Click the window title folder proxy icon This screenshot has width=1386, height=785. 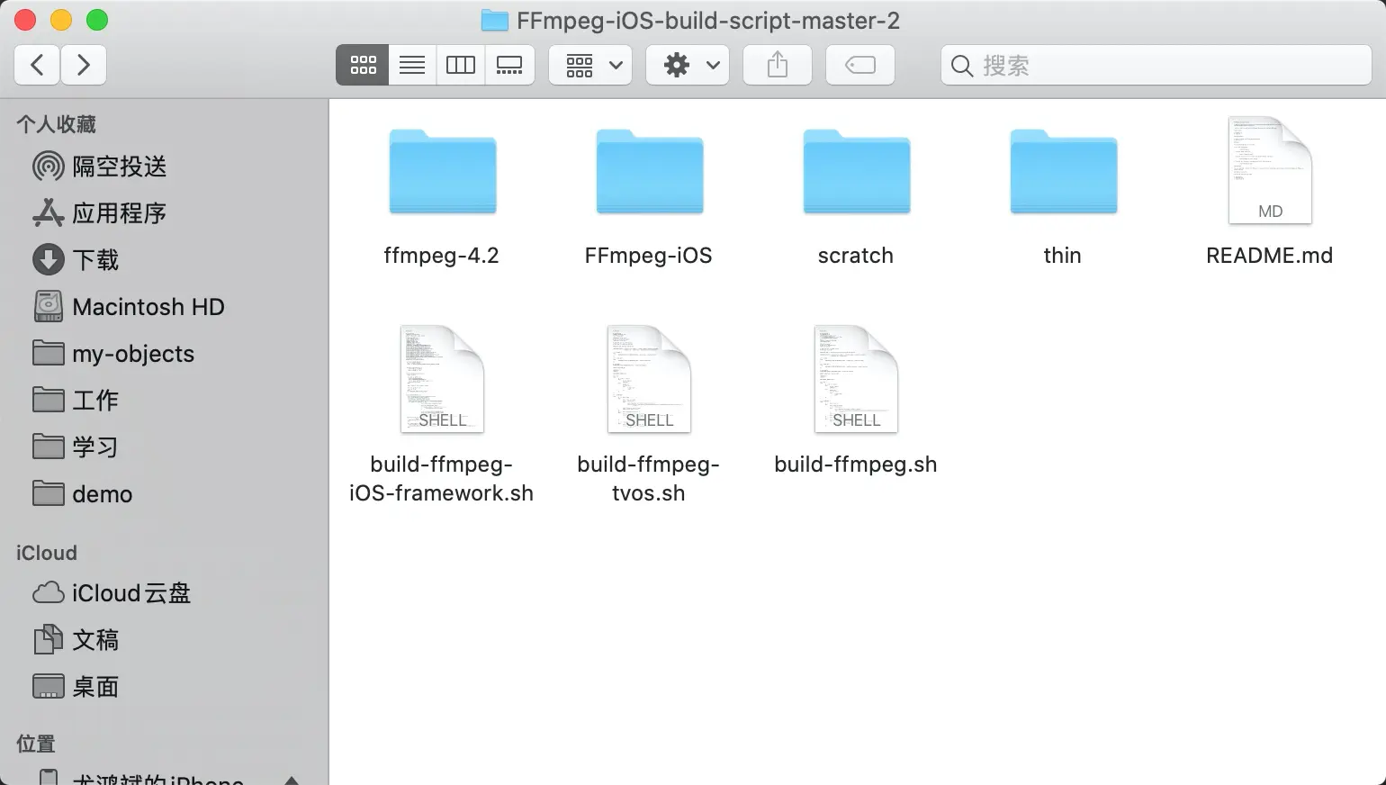pyautogui.click(x=494, y=21)
